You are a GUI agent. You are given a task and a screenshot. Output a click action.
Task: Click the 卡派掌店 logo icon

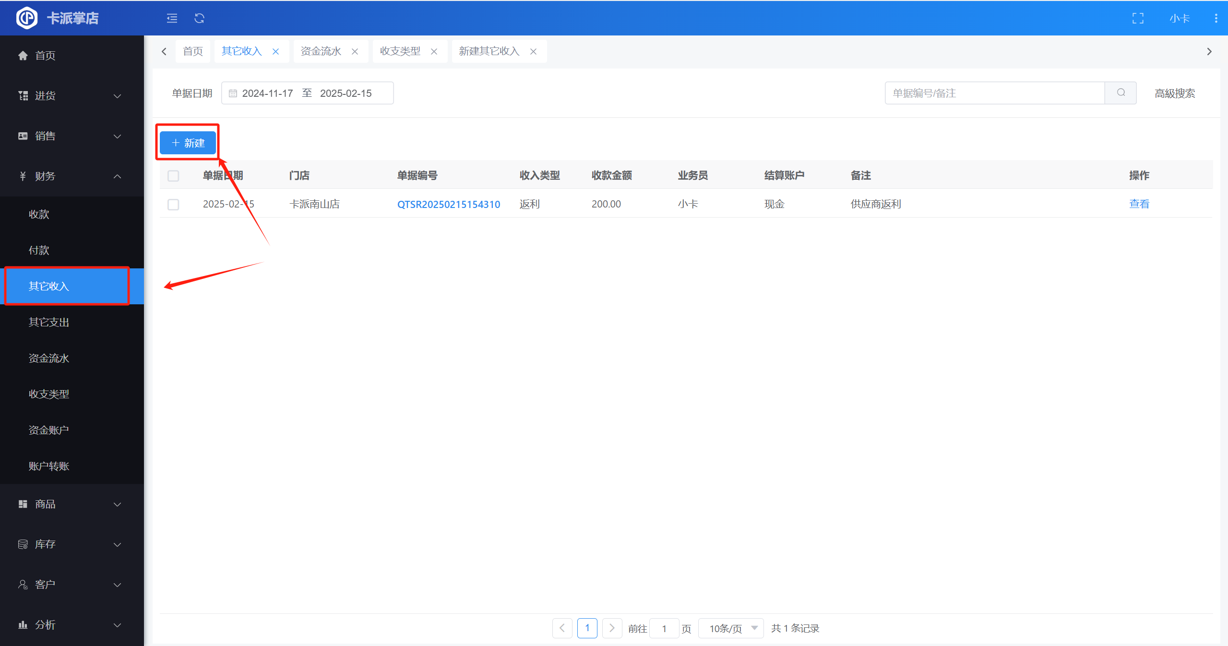click(x=27, y=18)
